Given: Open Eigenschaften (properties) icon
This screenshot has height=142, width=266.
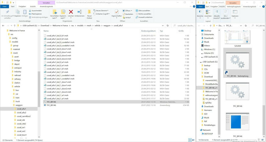Looking at the screenshot, I should click(117, 12).
